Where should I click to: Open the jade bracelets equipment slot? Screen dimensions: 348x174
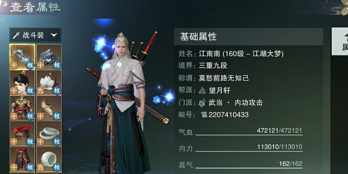tap(49, 134)
